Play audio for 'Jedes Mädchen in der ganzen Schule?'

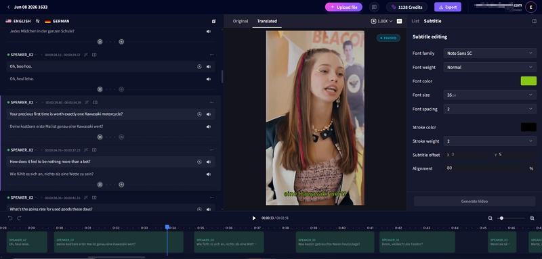tap(209, 31)
